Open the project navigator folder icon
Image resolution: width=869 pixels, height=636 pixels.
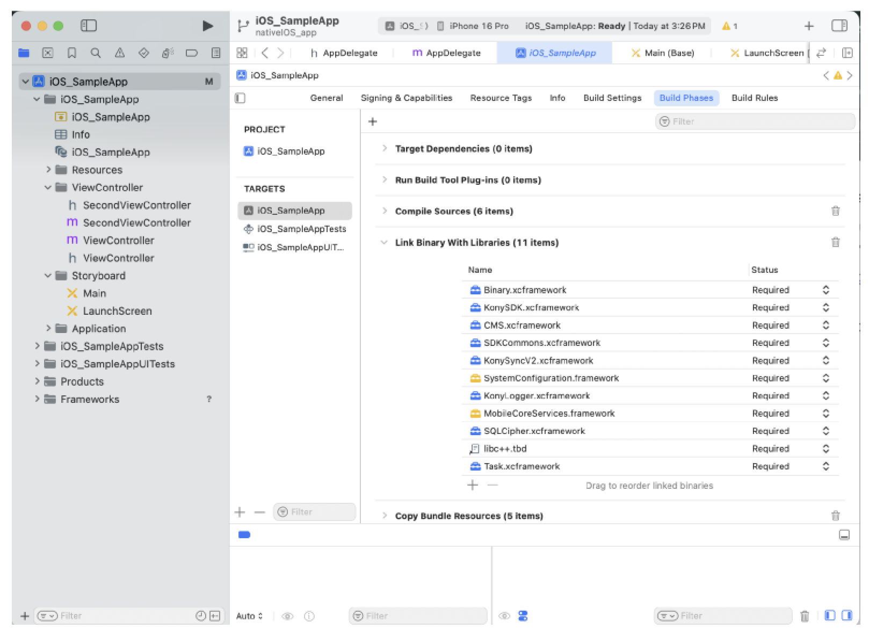pos(24,53)
